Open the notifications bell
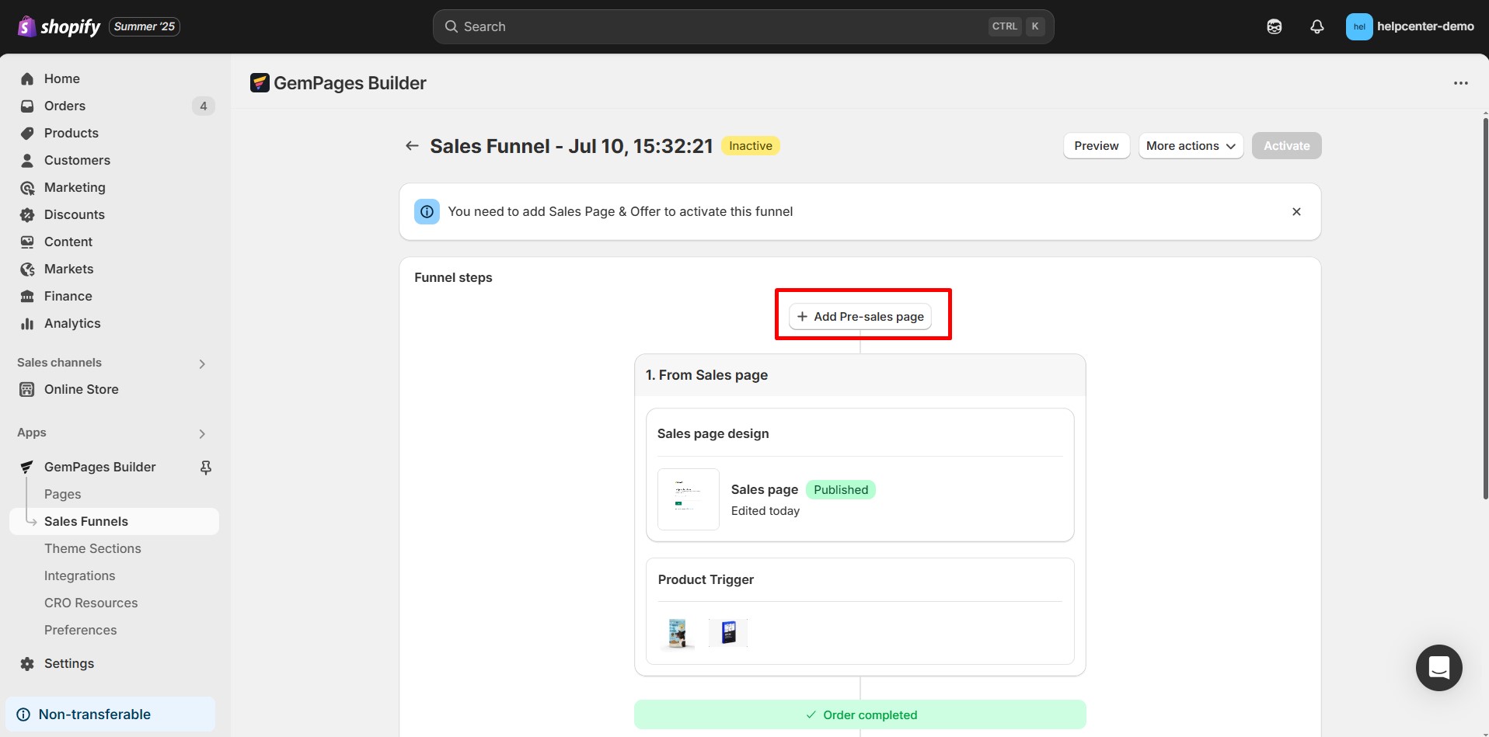Viewport: 1489px width, 737px height. [1316, 26]
